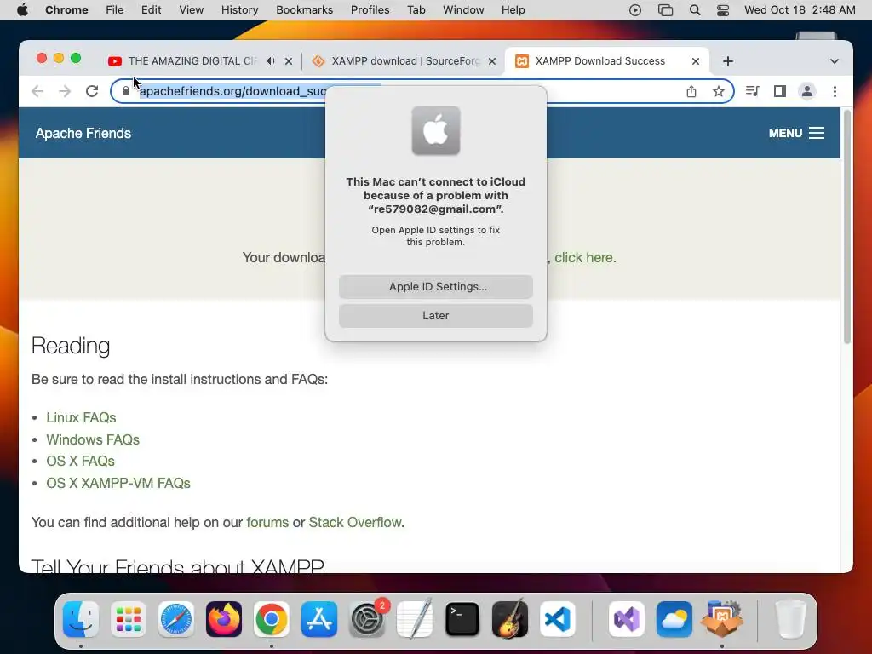This screenshot has width=872, height=654.
Task: Open Stage Manager menu bar icon
Action: (665, 10)
